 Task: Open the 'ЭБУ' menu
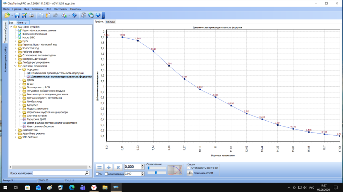tap(49, 9)
